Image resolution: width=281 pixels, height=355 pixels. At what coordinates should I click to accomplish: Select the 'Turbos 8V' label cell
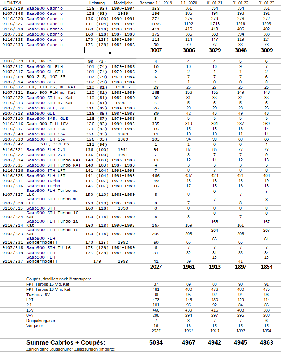(38, 295)
